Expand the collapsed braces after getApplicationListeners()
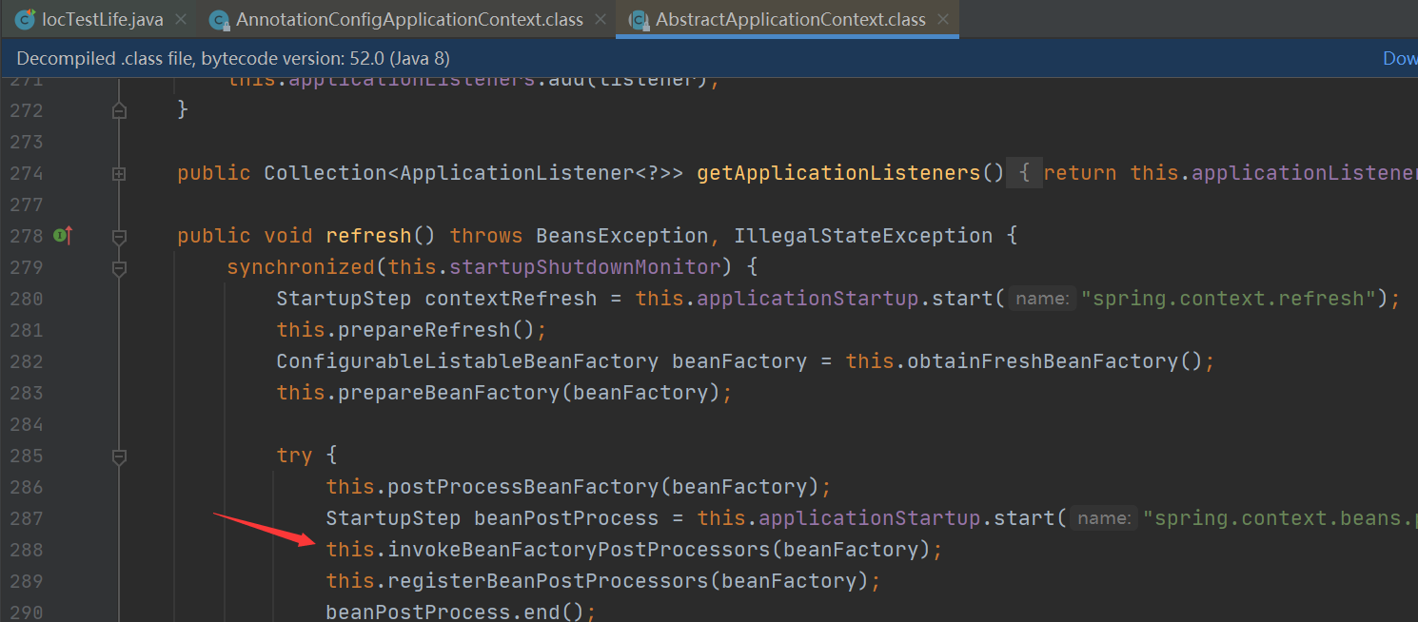Viewport: 1418px width, 622px height. point(1024,173)
